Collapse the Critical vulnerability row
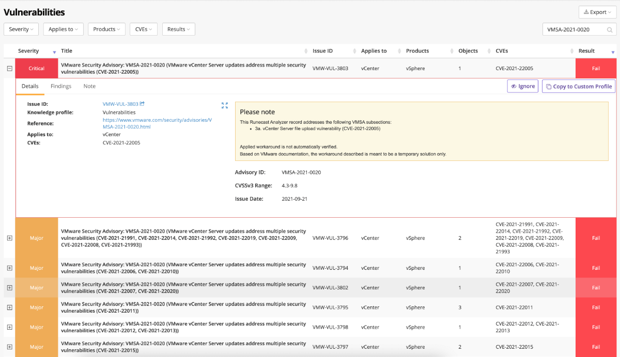This screenshot has height=357, width=620. 9,68
